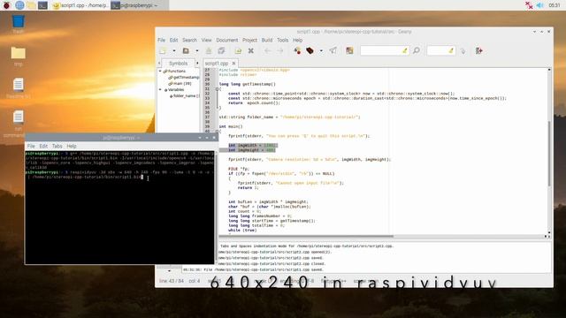Click the New file icon in Geany toolbar
The width and height of the screenshot is (566, 318).
click(163, 51)
